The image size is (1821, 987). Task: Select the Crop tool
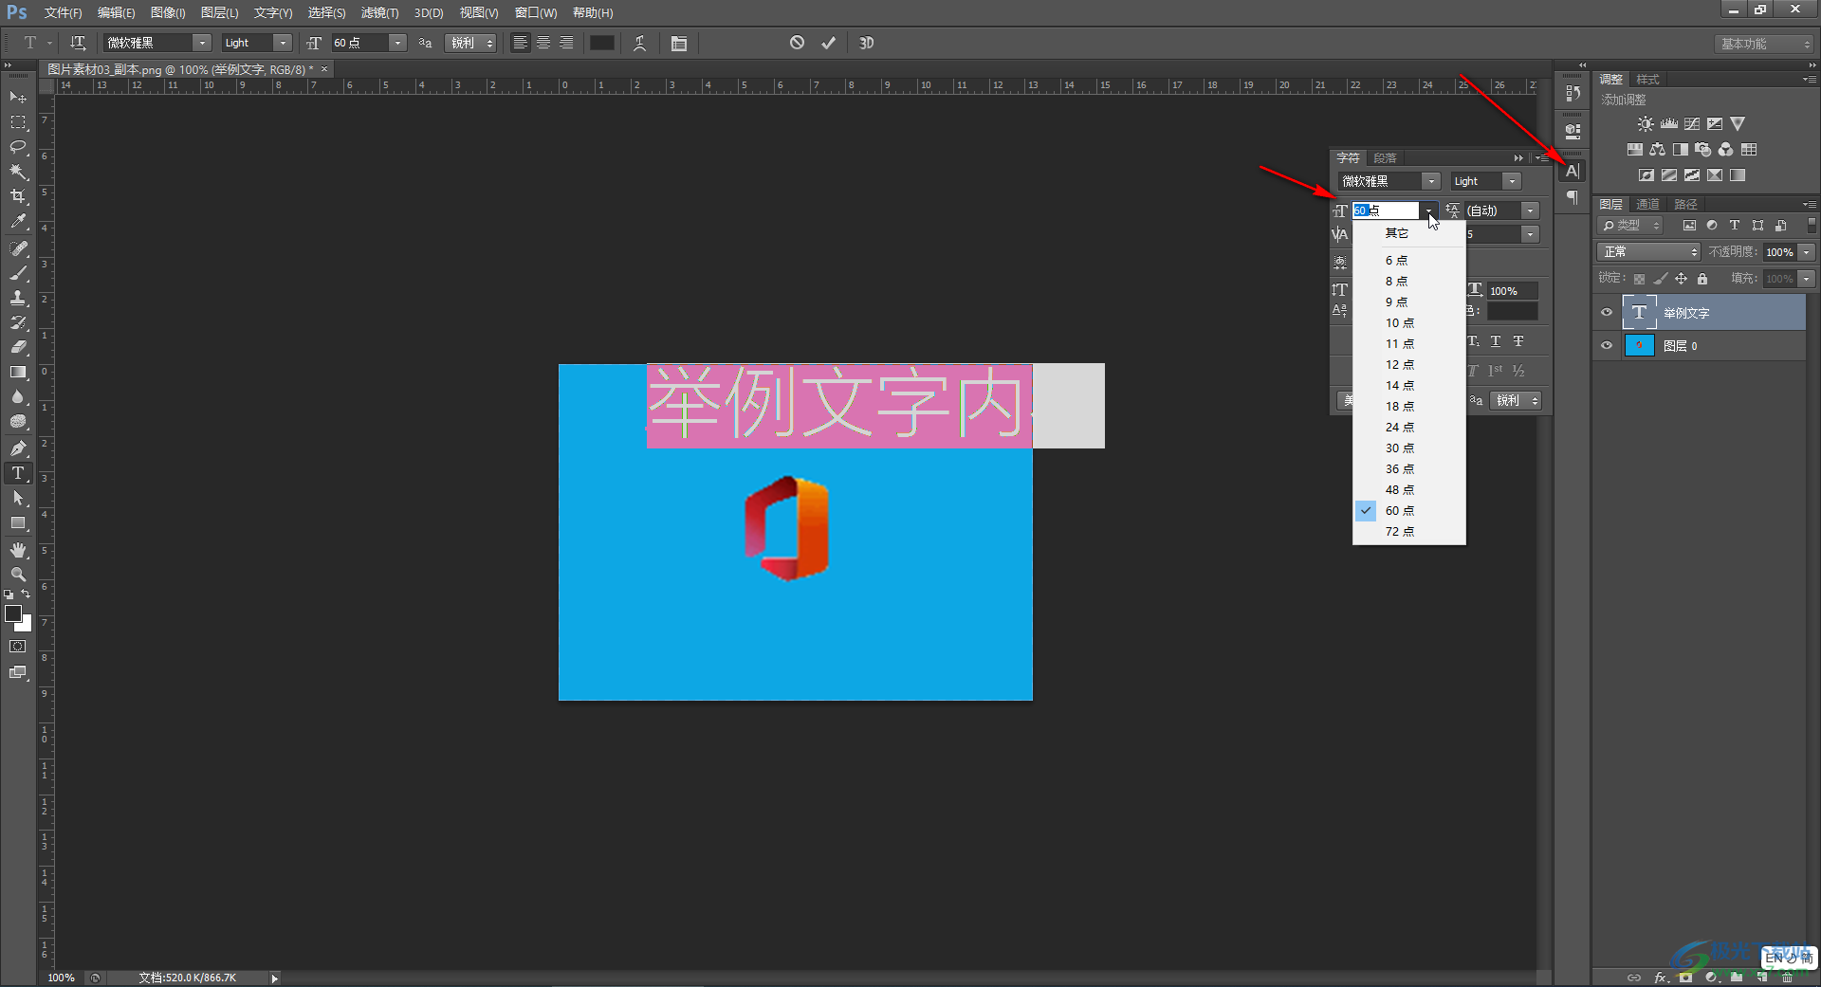click(18, 196)
